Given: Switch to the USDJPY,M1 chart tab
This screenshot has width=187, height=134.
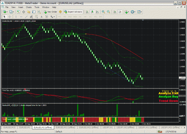Looking at the screenshot, I should pyautogui.click(x=107, y=127).
